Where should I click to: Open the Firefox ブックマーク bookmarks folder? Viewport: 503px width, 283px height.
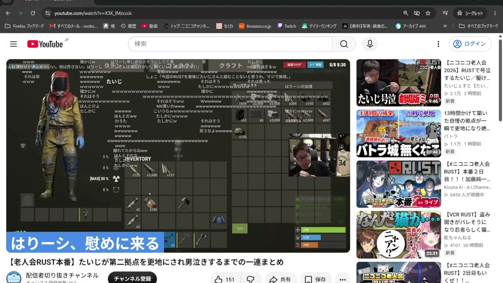24,26
